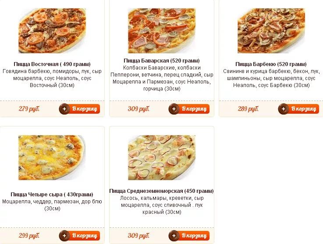The image size is (323, 244).
Task: Open the Пицца Баварская photo
Action: pos(162,31)
